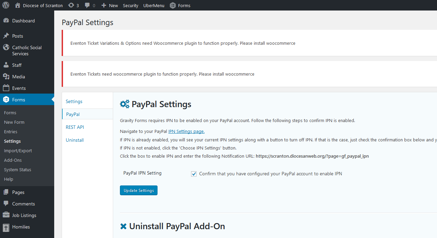The height and width of the screenshot is (238, 437).
Task: Click the Dashboard gauge icon in sidebar
Action: point(6,21)
